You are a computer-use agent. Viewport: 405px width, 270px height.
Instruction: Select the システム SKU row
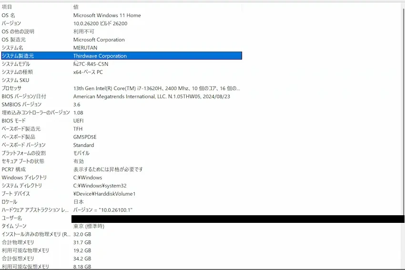(121, 80)
